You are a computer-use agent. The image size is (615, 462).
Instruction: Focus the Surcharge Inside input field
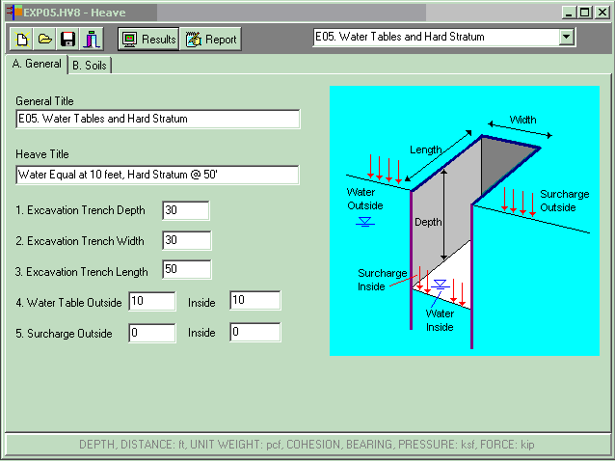(254, 333)
